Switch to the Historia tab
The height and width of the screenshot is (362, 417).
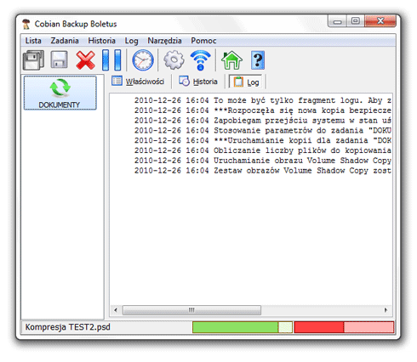coord(198,82)
